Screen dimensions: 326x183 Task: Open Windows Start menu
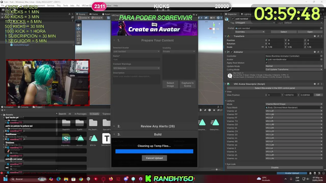pos(5,179)
